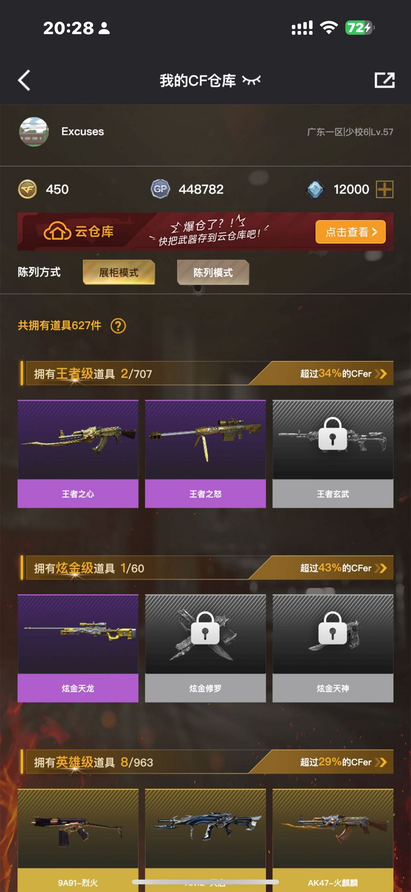Tap the back arrow icon
The height and width of the screenshot is (892, 411).
(x=24, y=80)
